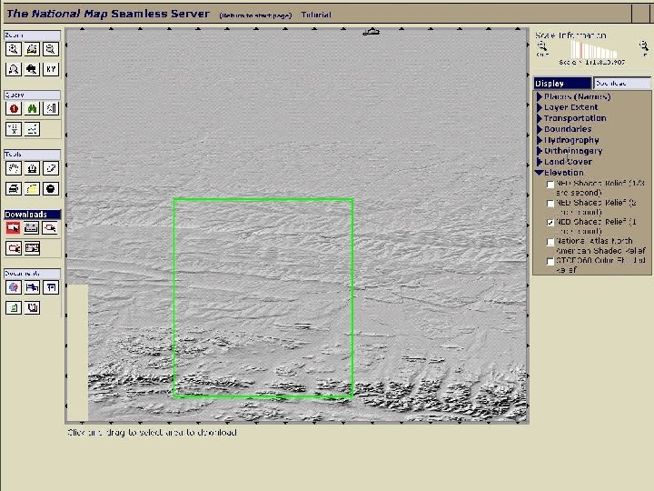Click the Documents icon right of the globe

tap(32, 287)
